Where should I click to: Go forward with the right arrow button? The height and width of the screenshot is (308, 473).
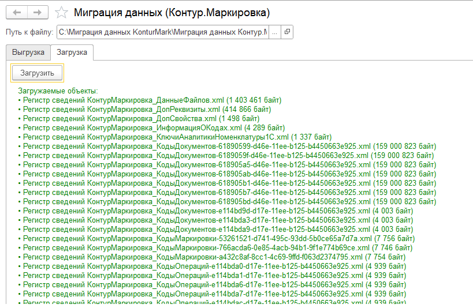tap(38, 12)
